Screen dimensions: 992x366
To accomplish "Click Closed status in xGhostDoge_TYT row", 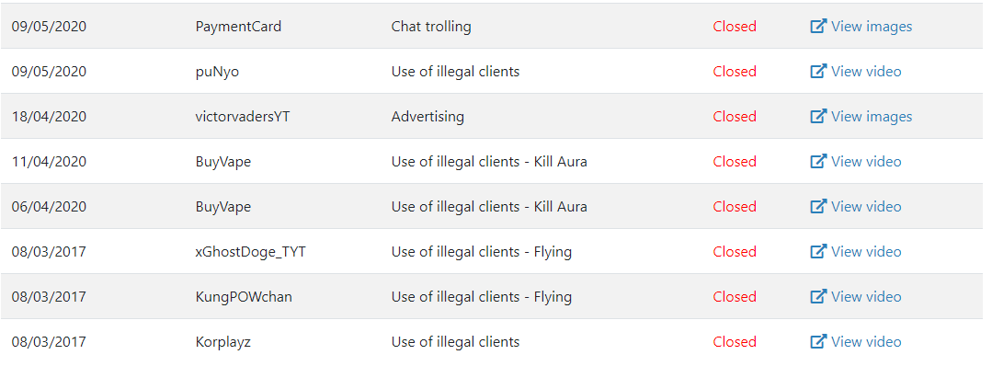I will coord(735,251).
